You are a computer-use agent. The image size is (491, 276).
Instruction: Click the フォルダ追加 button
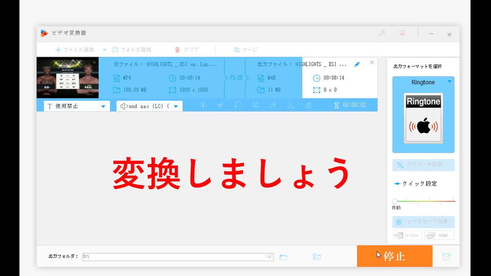tap(132, 50)
